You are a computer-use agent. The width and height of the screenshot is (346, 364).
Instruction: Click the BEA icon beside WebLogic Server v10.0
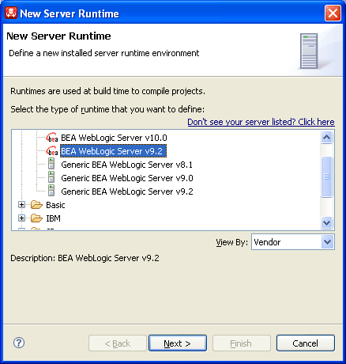coord(52,138)
